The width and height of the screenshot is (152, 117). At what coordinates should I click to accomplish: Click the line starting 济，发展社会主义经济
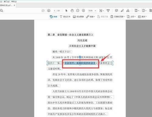80,80
